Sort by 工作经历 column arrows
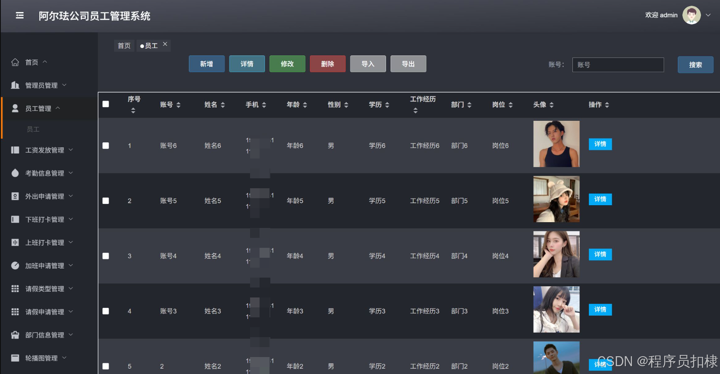This screenshot has width=720, height=374. [415, 110]
